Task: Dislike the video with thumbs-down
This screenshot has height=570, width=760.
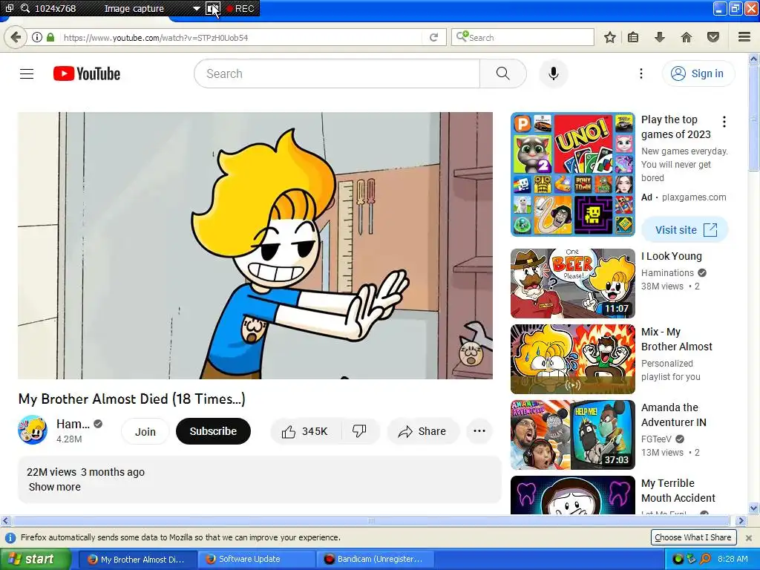Action: 360,431
